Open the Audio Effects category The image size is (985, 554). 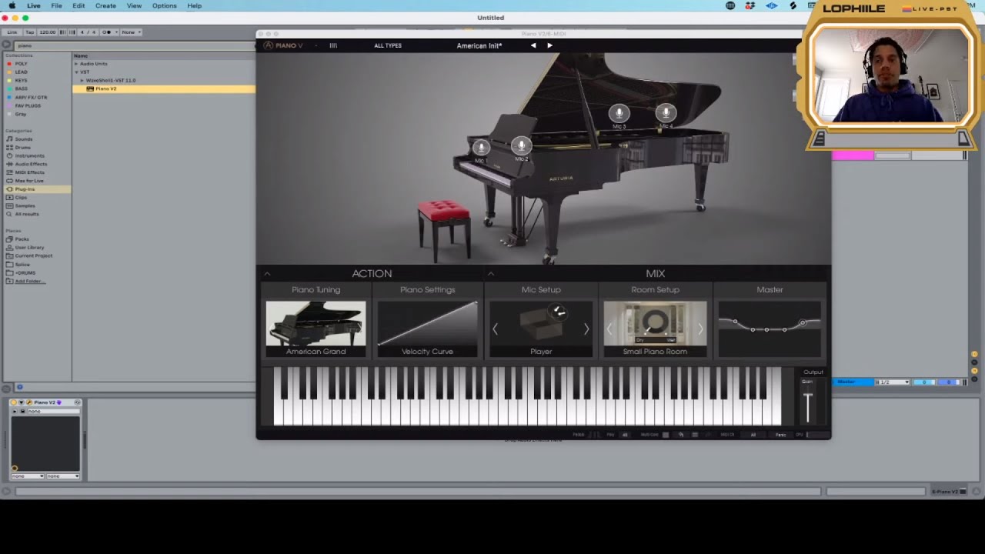pos(31,164)
